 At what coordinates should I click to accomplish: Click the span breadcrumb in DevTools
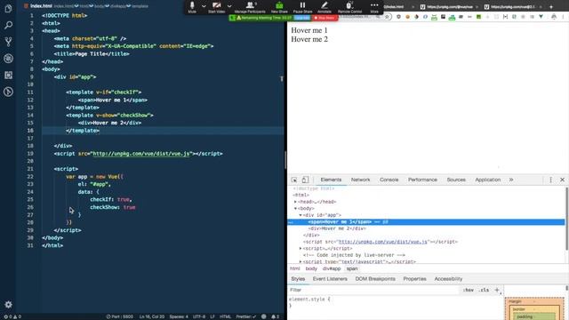[x=352, y=268]
